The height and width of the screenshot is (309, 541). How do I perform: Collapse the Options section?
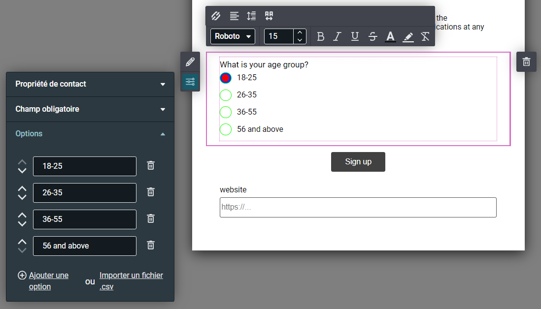[90, 134]
